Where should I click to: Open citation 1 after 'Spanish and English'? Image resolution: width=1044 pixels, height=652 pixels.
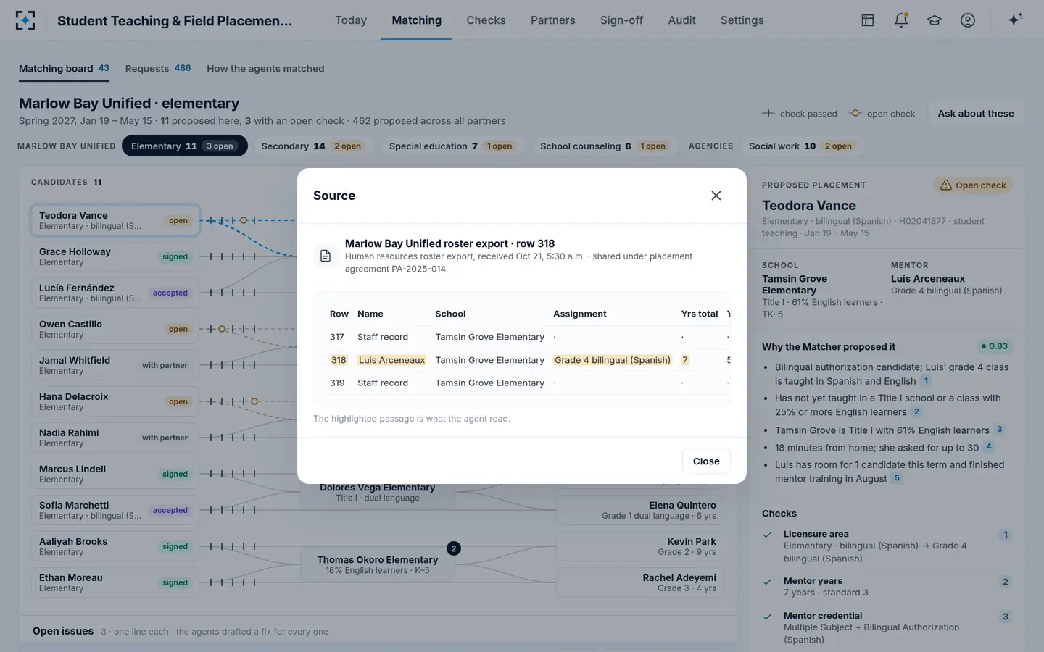926,381
